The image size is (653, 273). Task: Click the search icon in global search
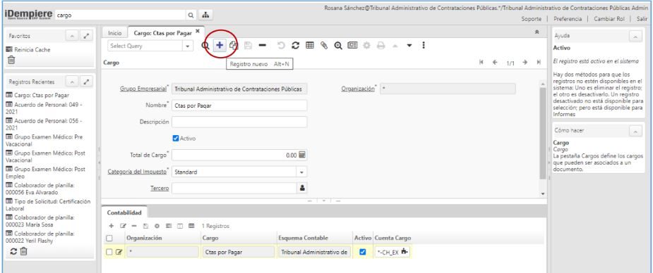(x=191, y=15)
